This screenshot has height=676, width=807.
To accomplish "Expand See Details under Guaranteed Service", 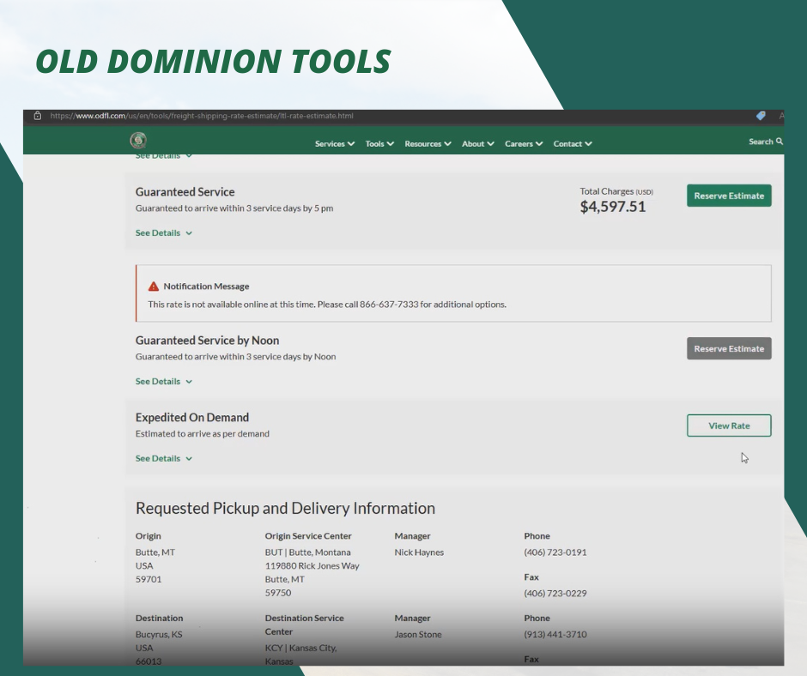I will (x=164, y=233).
